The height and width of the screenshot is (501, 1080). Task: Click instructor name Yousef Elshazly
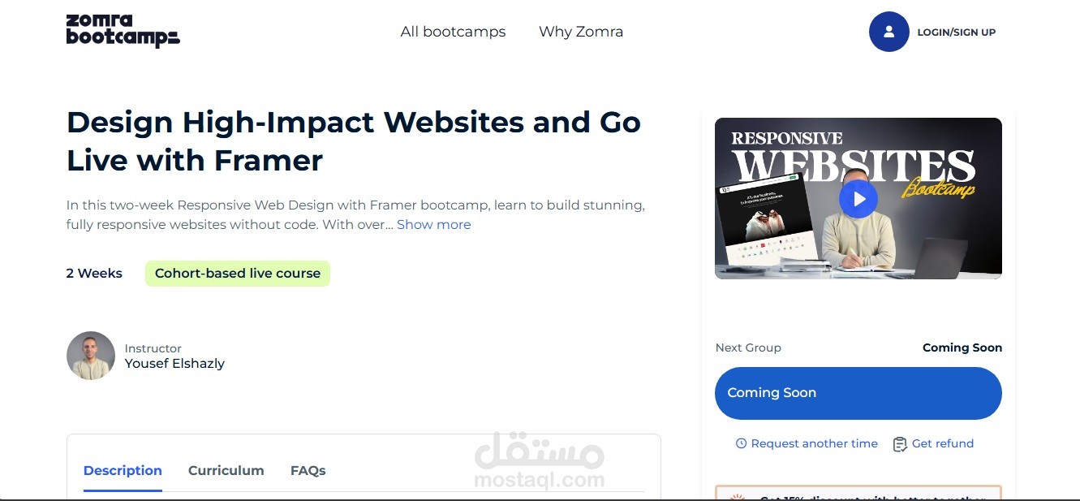174,364
